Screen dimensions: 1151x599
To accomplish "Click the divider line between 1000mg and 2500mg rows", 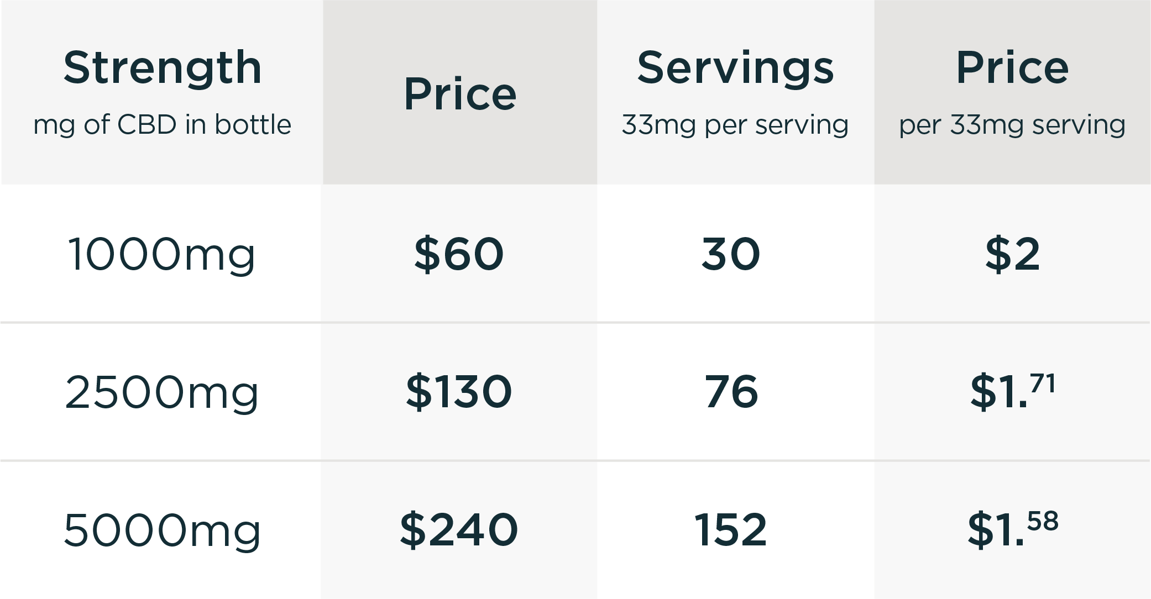I will click(575, 322).
